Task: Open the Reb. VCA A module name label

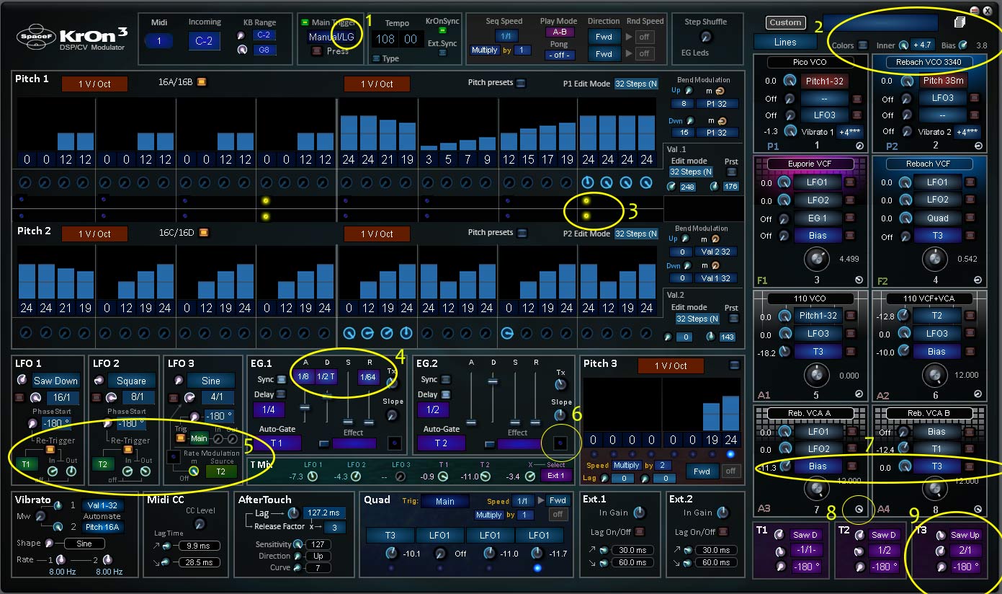Action: point(810,413)
